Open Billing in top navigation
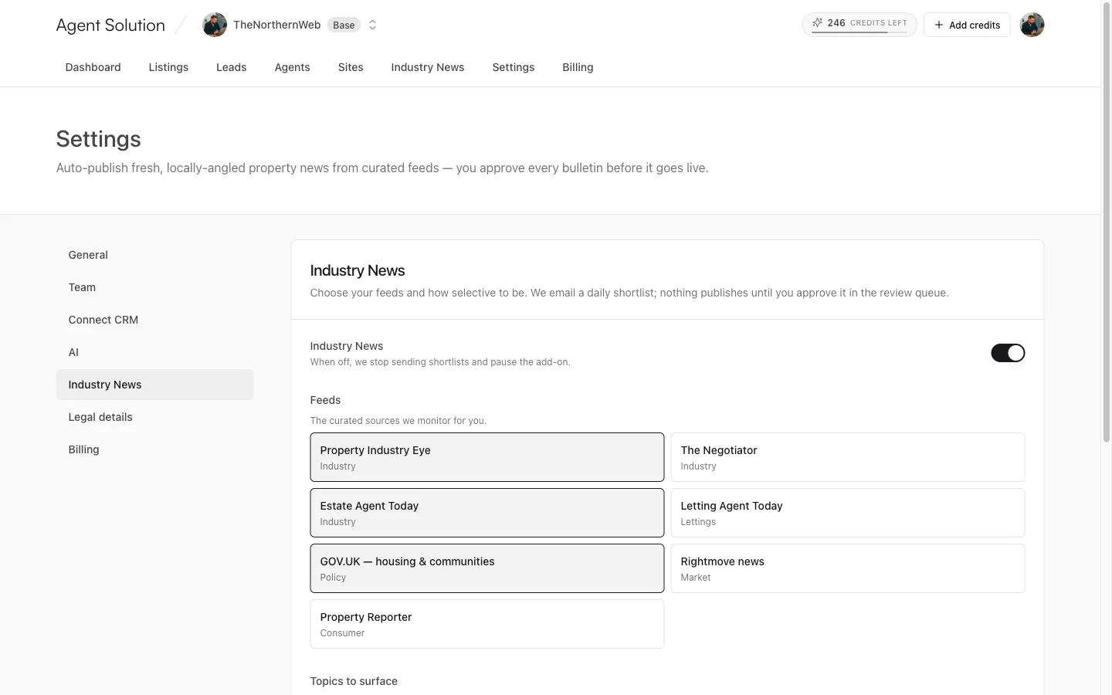 578,67
